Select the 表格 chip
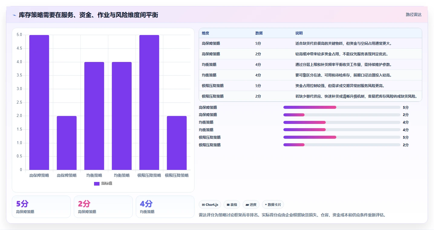This screenshot has width=434, height=230. pyautogui.click(x=232, y=205)
